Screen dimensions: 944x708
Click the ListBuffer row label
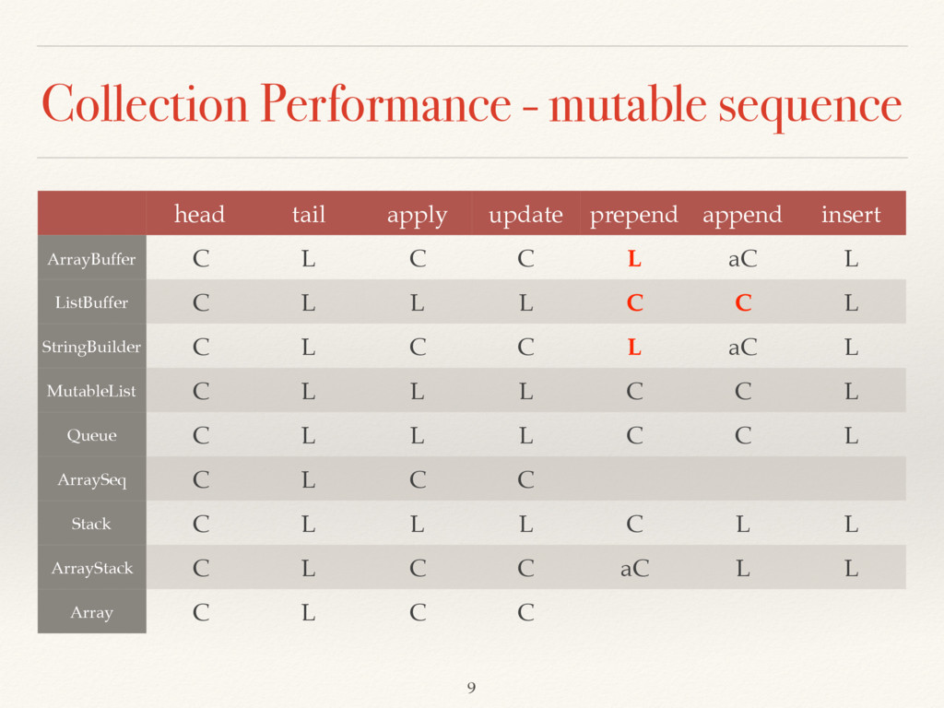pyautogui.click(x=91, y=302)
